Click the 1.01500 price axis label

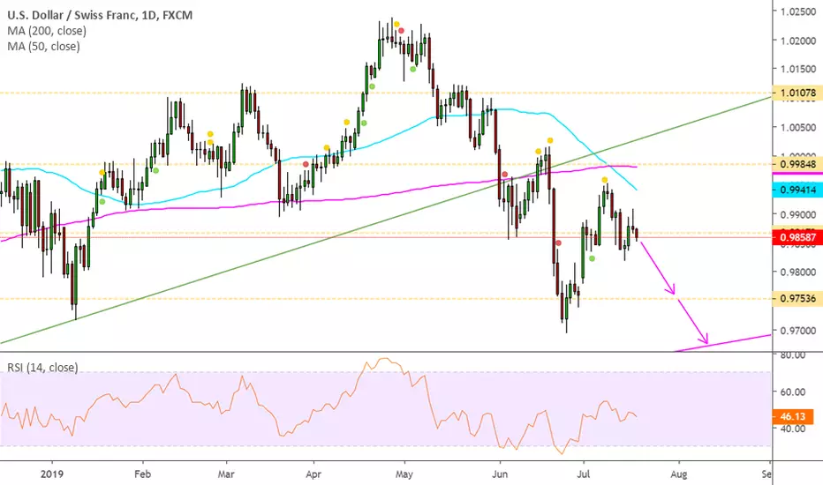click(797, 69)
